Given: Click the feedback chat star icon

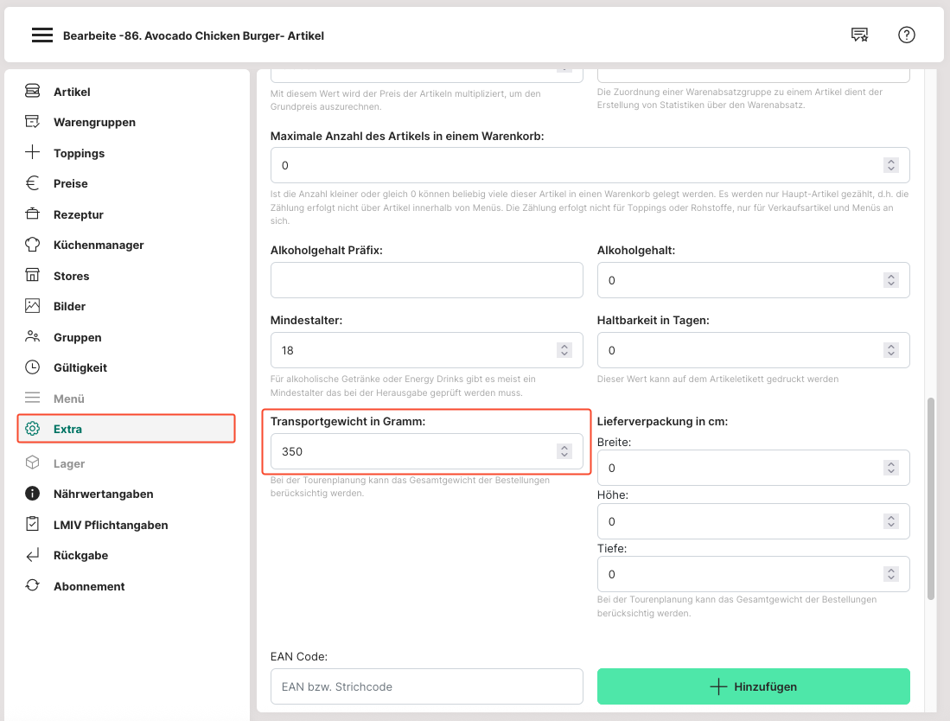Looking at the screenshot, I should [859, 35].
